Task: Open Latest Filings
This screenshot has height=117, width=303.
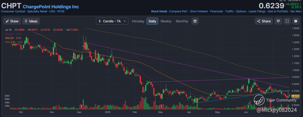Action: (x=257, y=11)
